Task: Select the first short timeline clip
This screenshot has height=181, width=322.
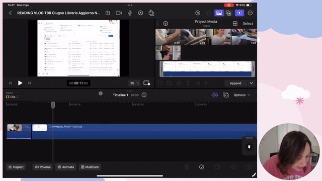Action: coord(19,131)
